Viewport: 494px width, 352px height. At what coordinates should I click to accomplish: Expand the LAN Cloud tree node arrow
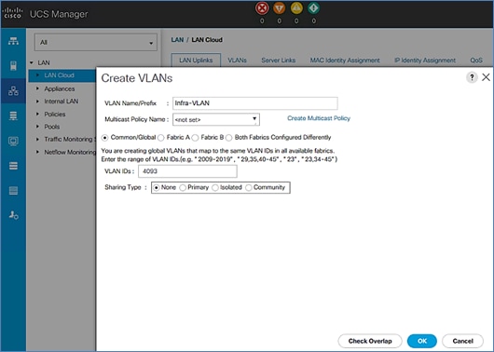38,75
